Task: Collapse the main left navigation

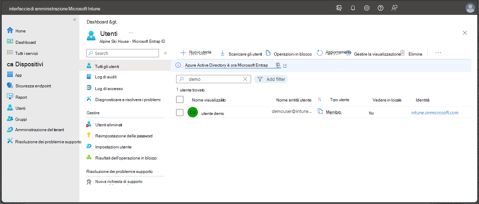Action: 75,20
